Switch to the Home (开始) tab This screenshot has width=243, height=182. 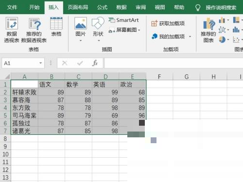34,7
